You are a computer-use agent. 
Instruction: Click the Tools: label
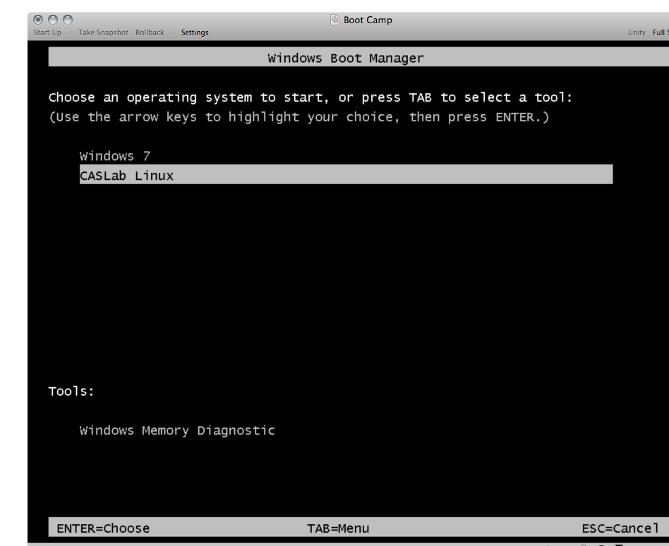[71, 391]
